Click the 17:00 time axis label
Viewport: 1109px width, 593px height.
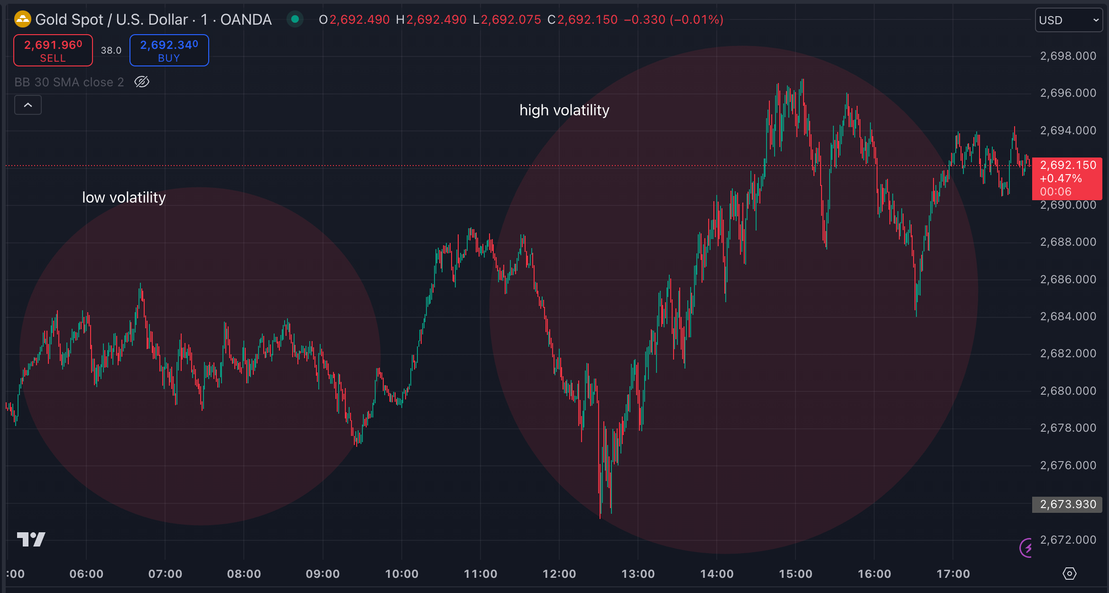tap(953, 574)
